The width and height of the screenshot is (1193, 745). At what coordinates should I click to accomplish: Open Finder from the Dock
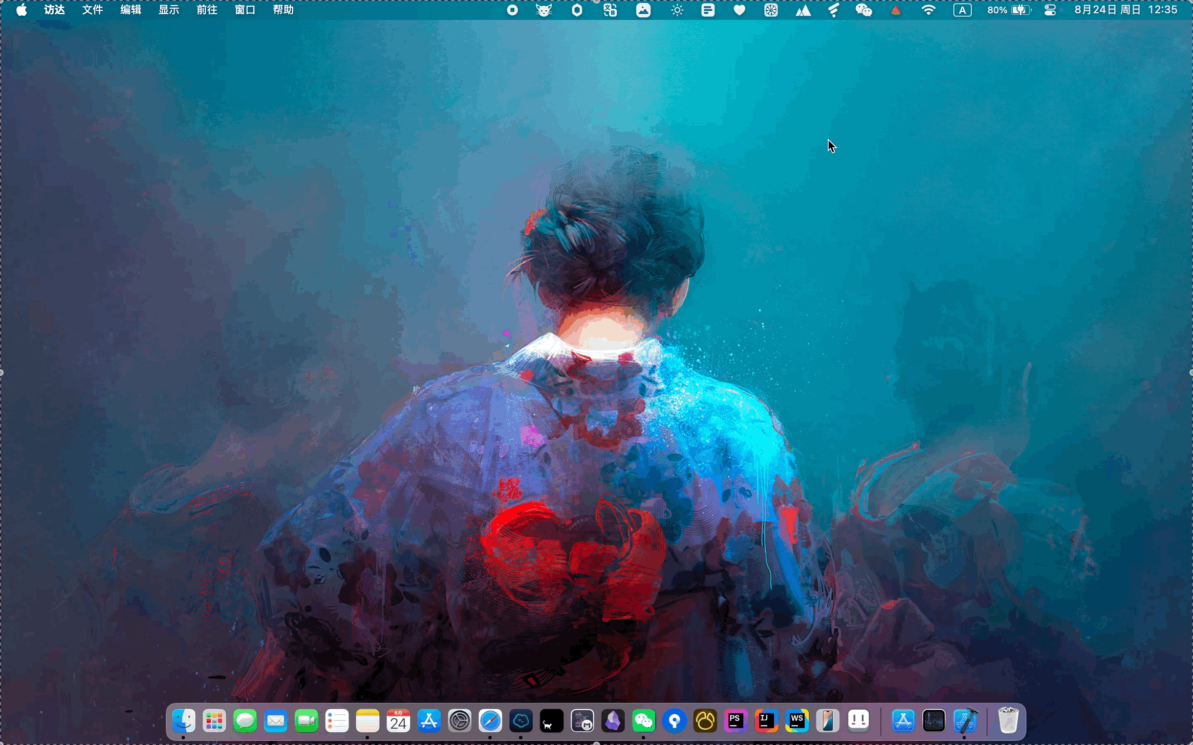coord(184,721)
